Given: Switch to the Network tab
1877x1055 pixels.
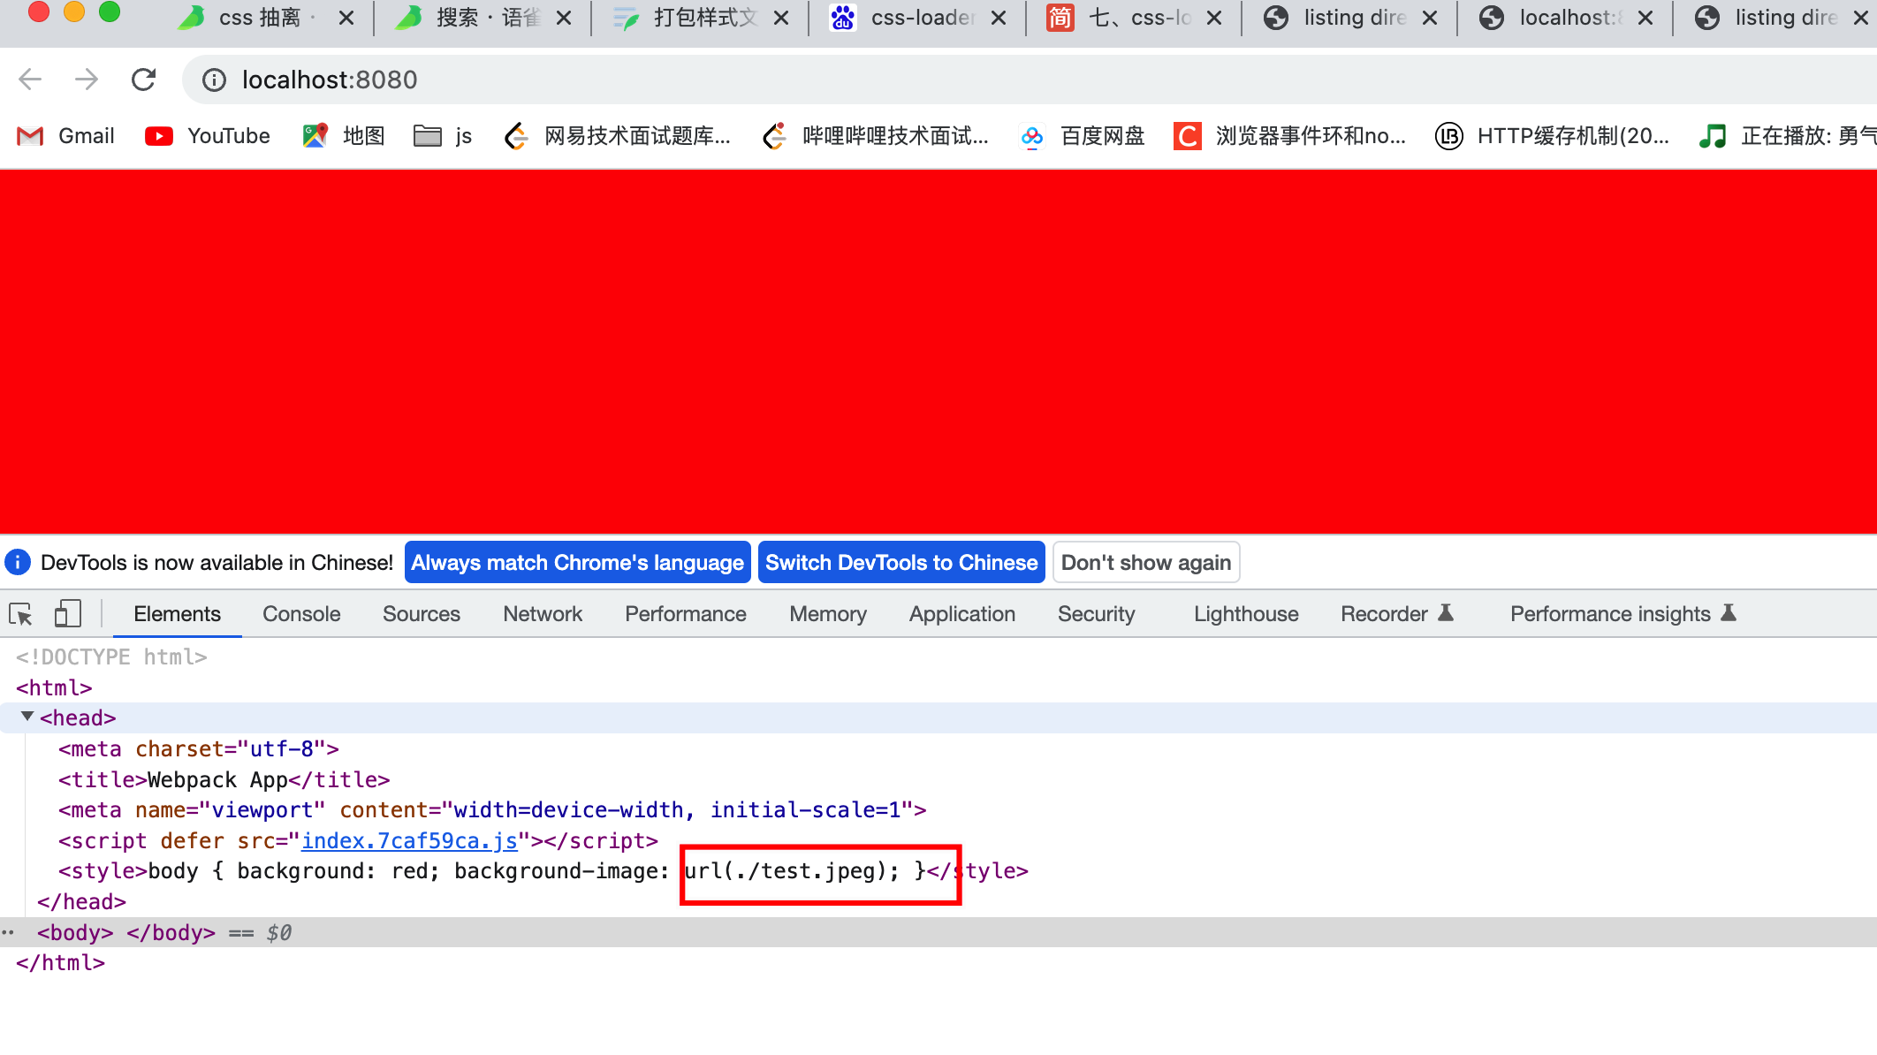Looking at the screenshot, I should [x=543, y=614].
